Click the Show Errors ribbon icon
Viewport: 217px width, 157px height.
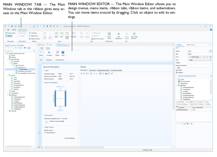point(109,35)
